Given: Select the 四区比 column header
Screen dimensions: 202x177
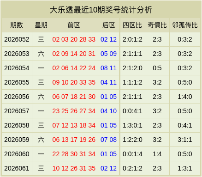Looking at the screenshot, I should (132, 25).
